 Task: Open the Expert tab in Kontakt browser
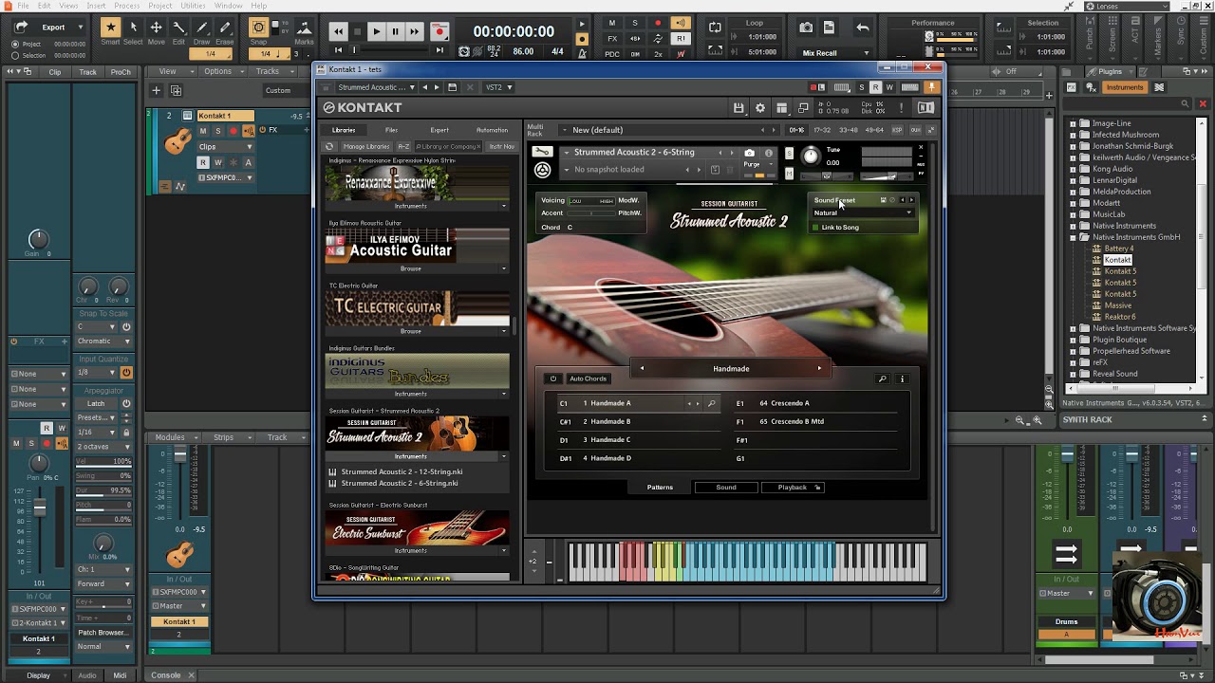click(x=439, y=130)
